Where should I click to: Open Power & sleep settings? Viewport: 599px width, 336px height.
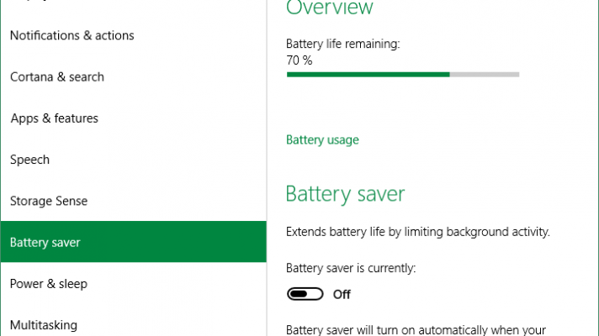tap(49, 284)
